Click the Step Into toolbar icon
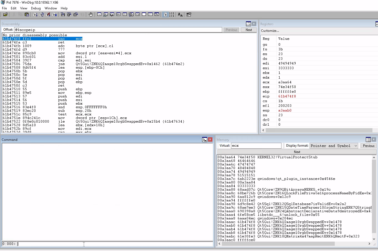 click(x=63, y=14)
